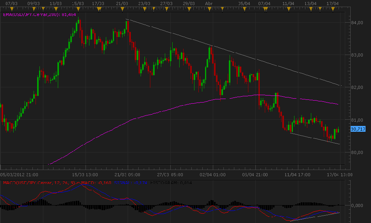Select the long descending white trendline
This screenshot has height=223, width=371.
[234, 52]
